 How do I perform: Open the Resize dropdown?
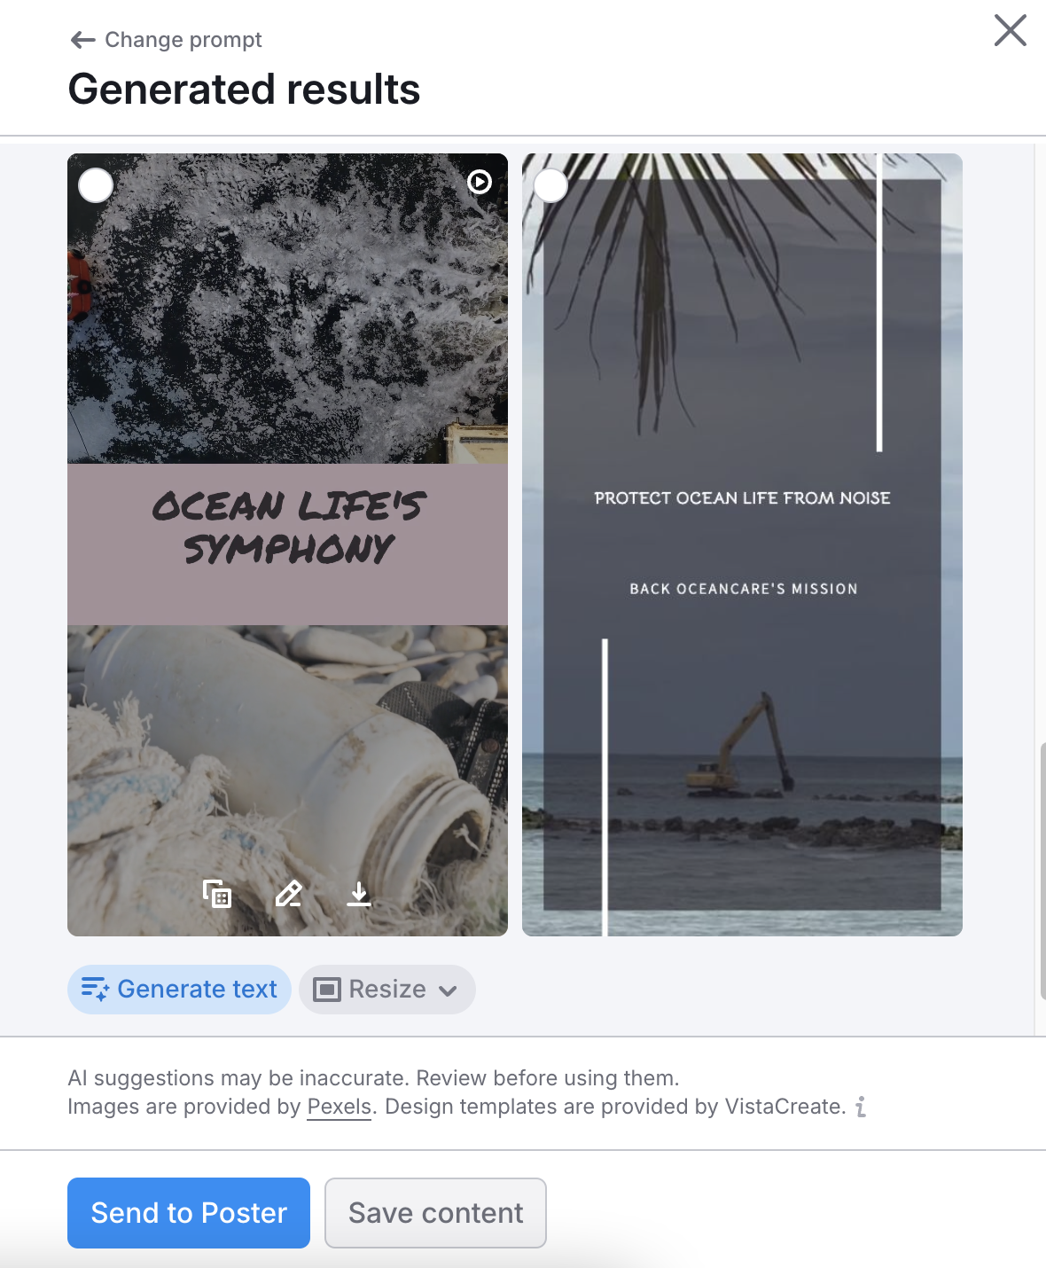tap(387, 990)
